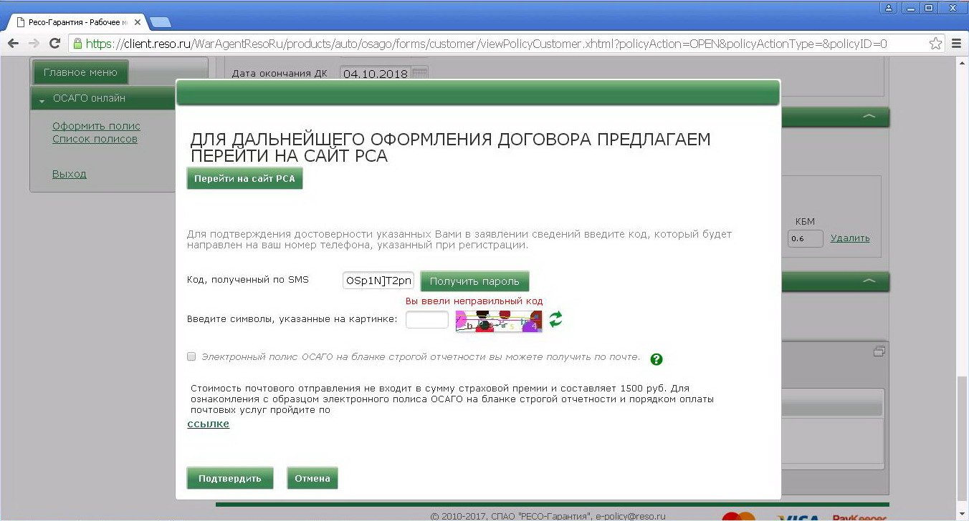Click the error text Вы ввели неправильный код
Screen dimensions: 969x521
pos(474,301)
